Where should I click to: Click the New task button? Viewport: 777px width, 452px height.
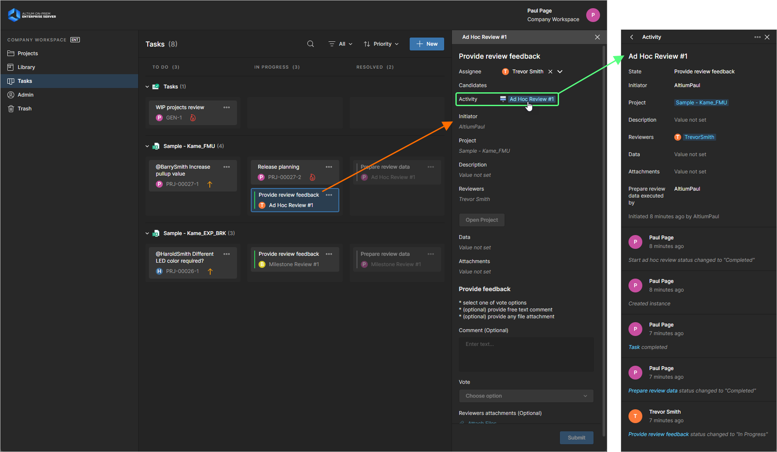tap(426, 44)
